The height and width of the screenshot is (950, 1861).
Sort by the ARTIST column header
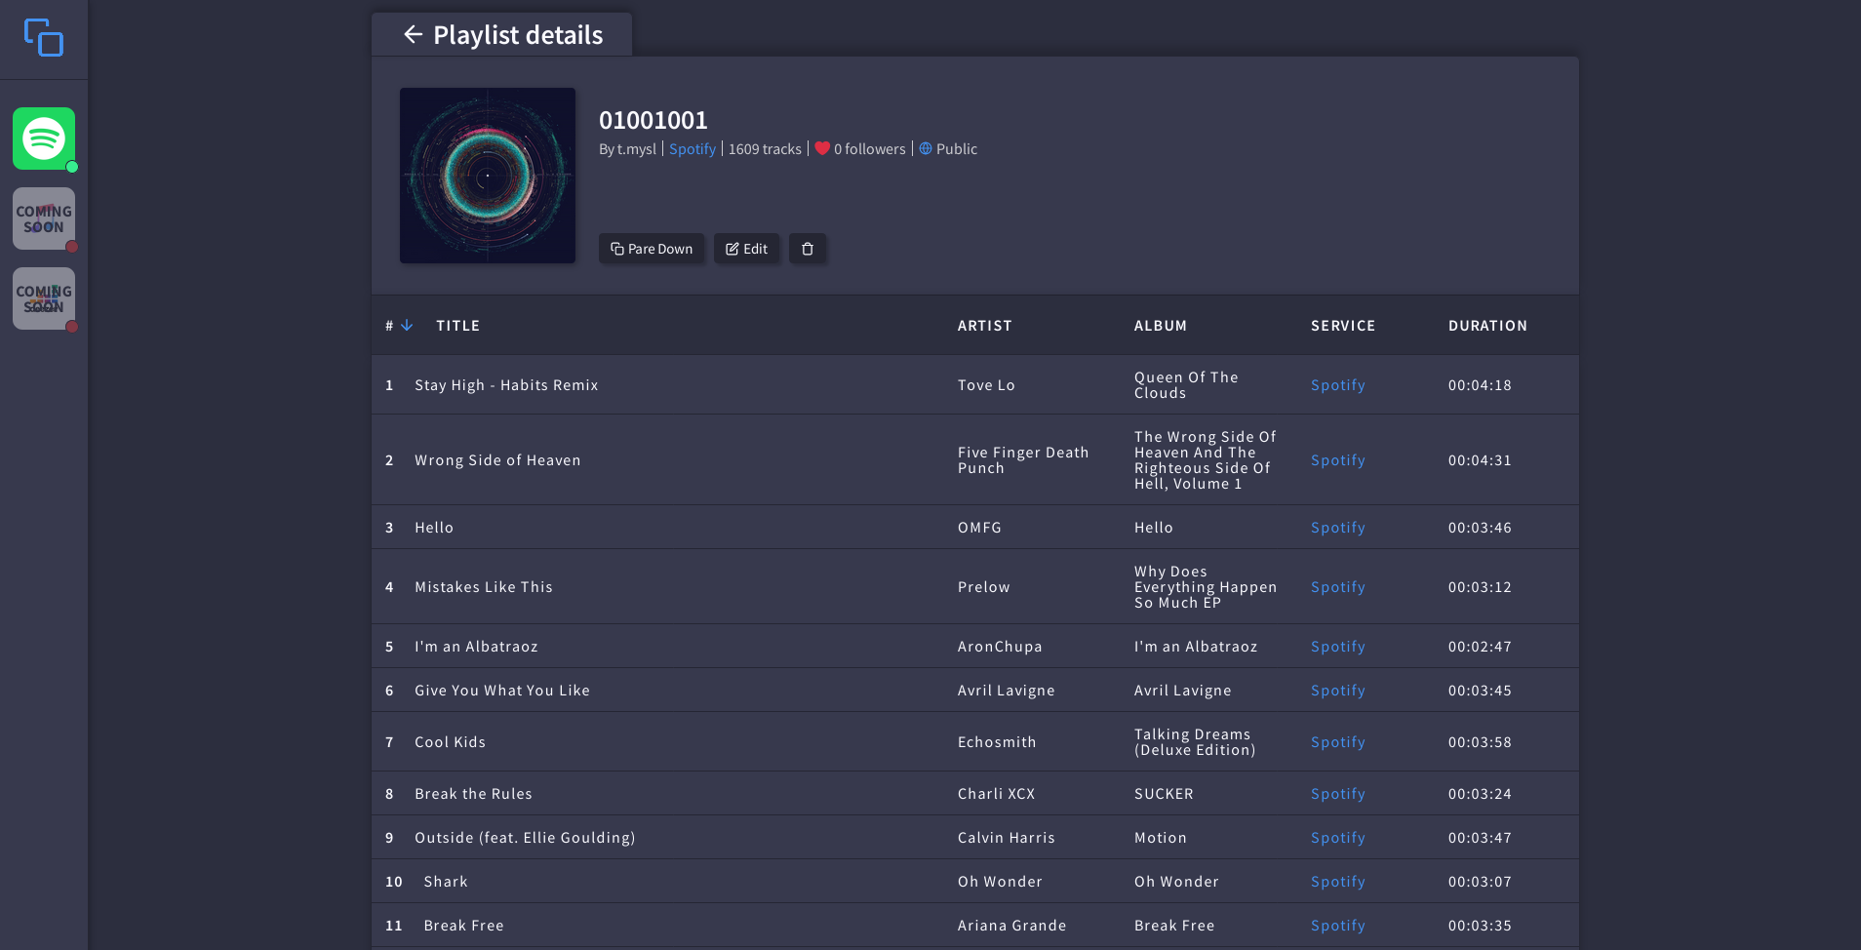984,326
